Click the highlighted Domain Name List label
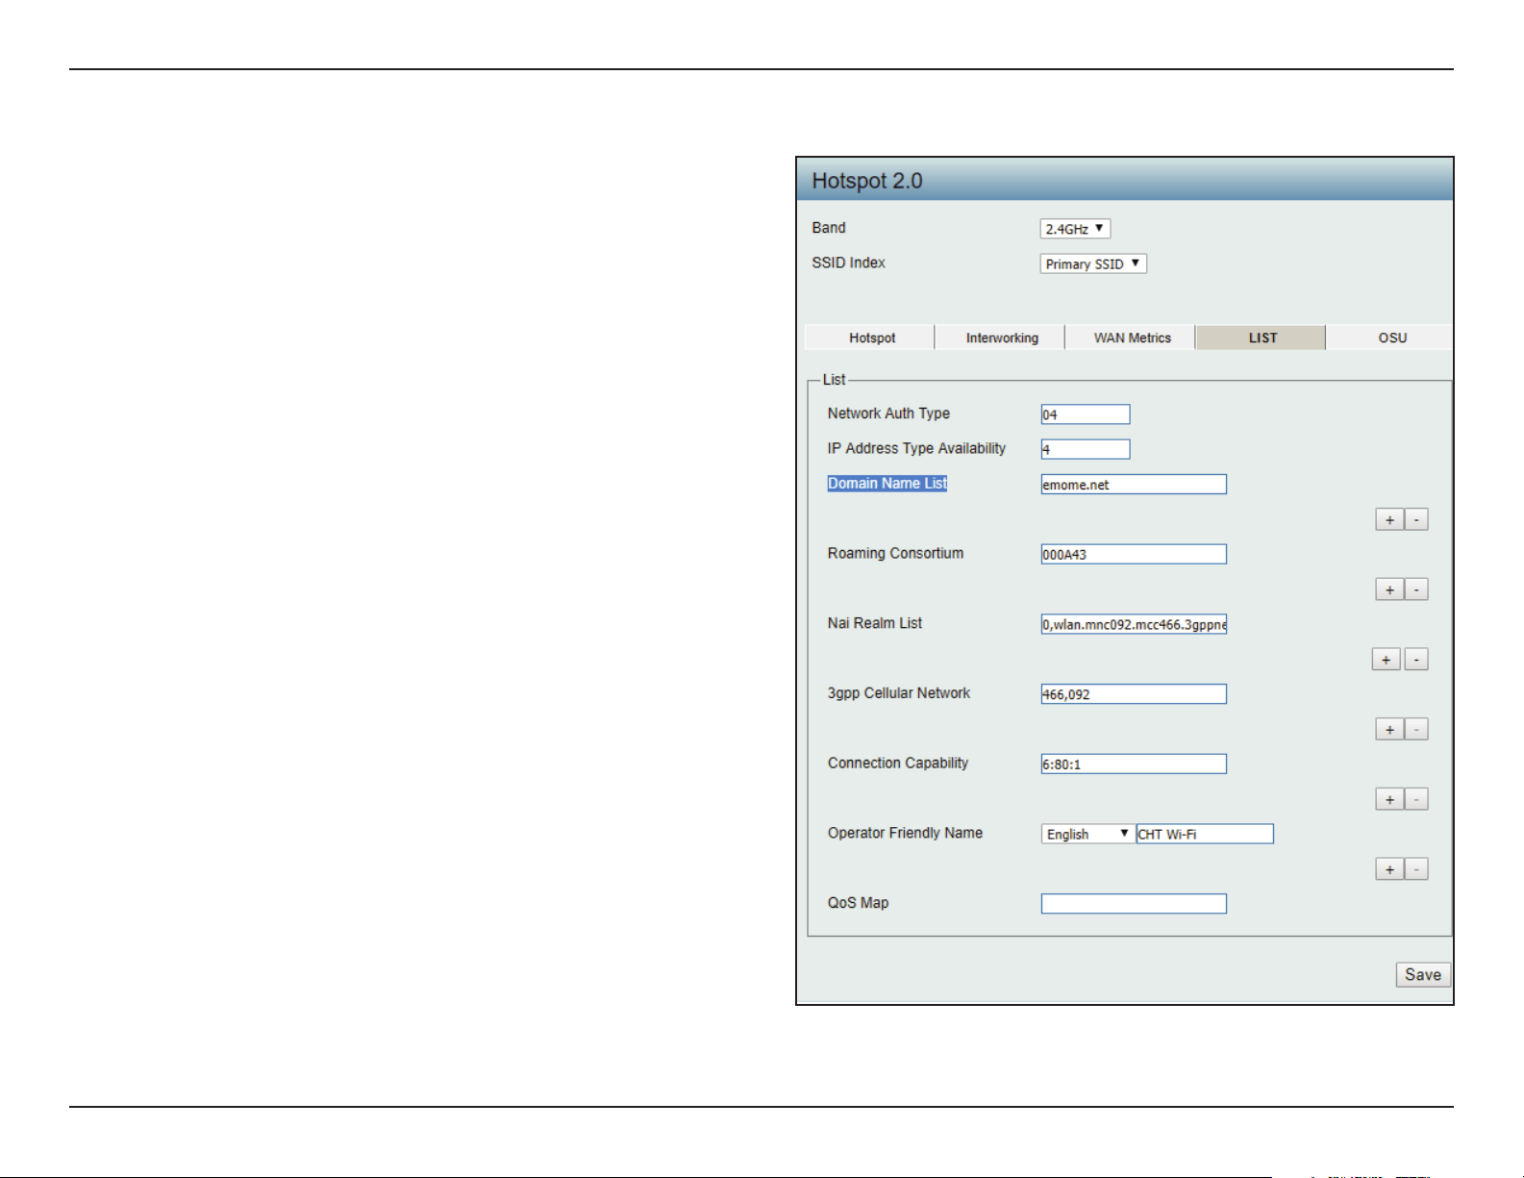This screenshot has width=1524, height=1178. [x=887, y=483]
